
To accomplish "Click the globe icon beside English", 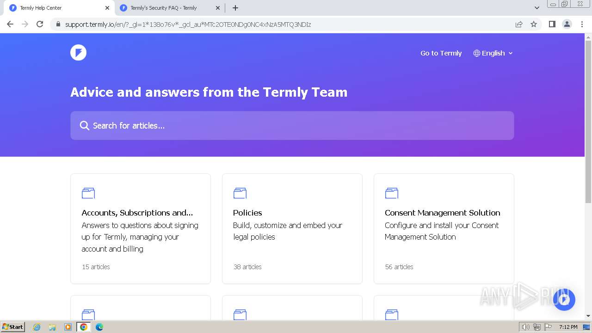I will 476,53.
